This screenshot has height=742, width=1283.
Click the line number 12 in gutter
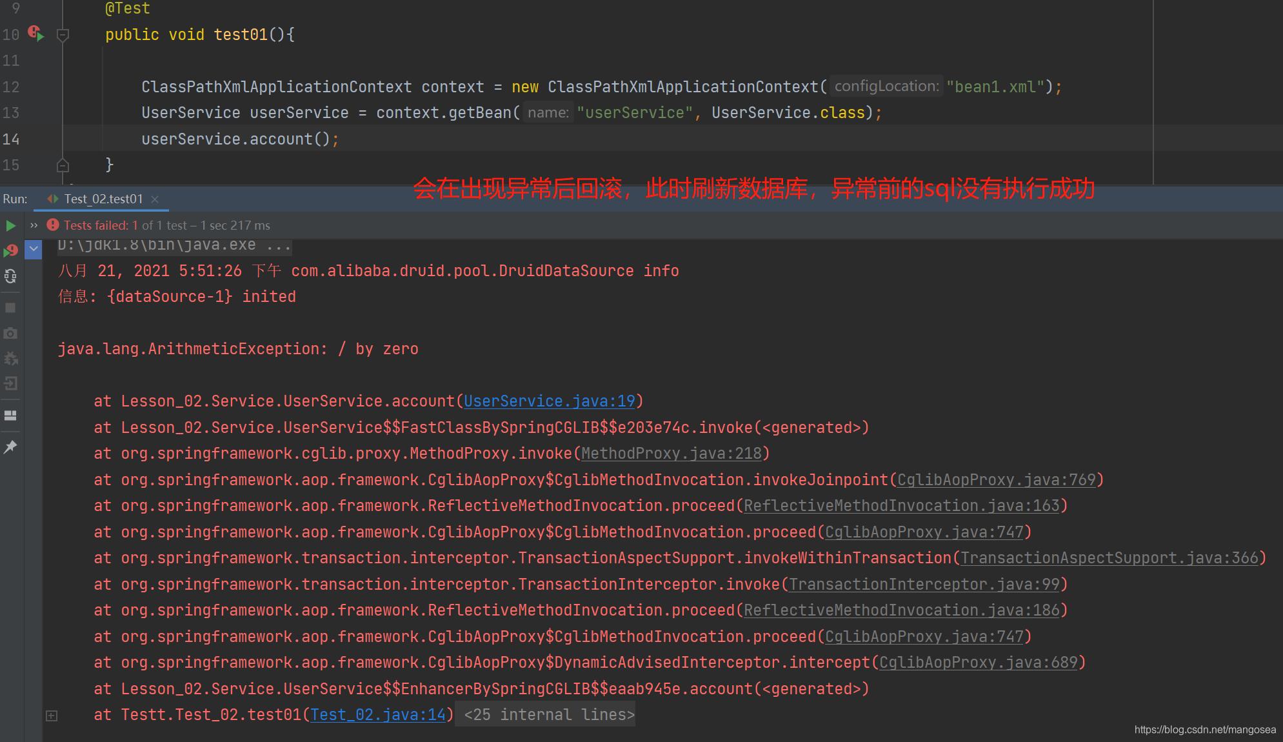click(11, 87)
